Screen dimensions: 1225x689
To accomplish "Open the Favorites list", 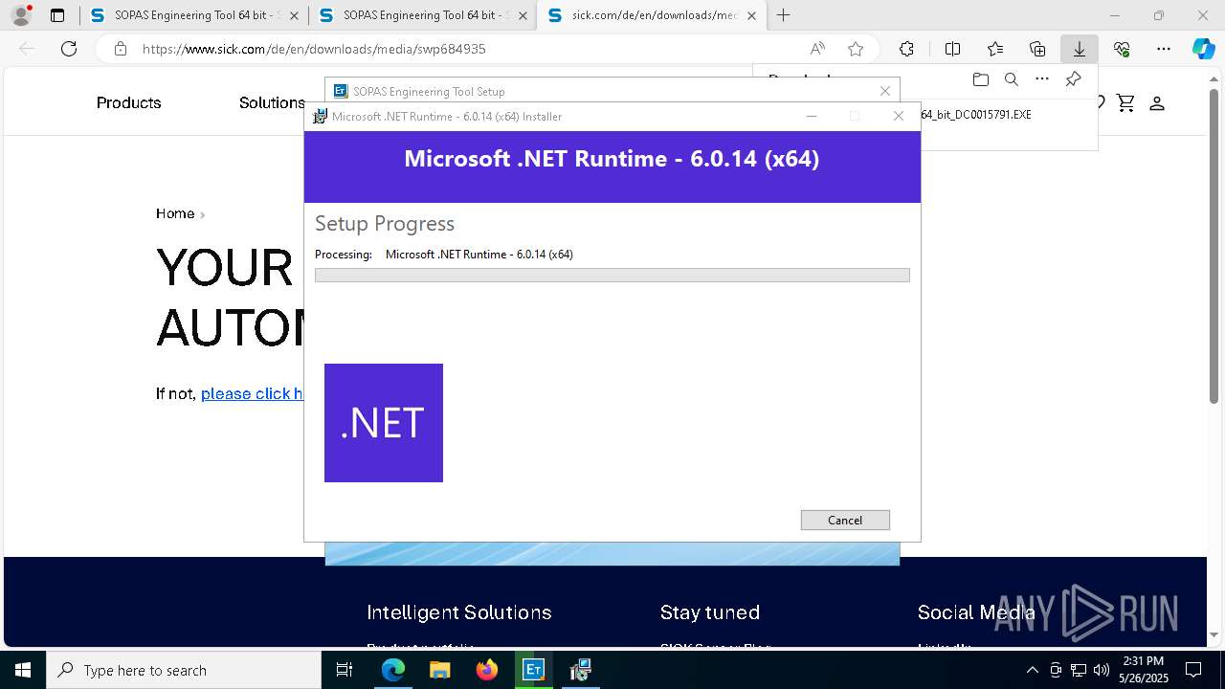I will [995, 49].
